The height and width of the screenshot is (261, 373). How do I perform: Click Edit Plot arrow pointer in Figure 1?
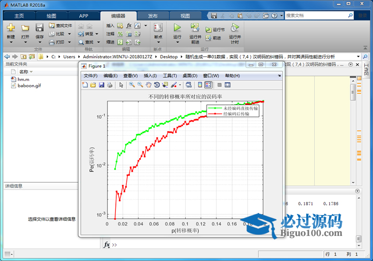tap(121, 85)
